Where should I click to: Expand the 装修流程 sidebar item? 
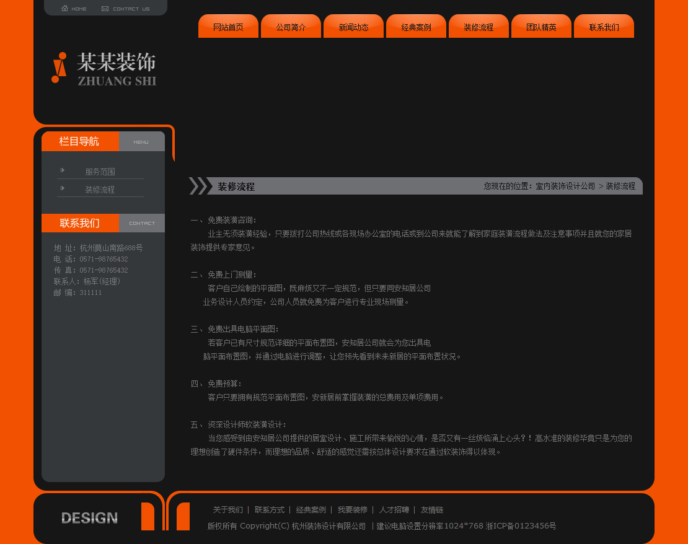click(101, 189)
